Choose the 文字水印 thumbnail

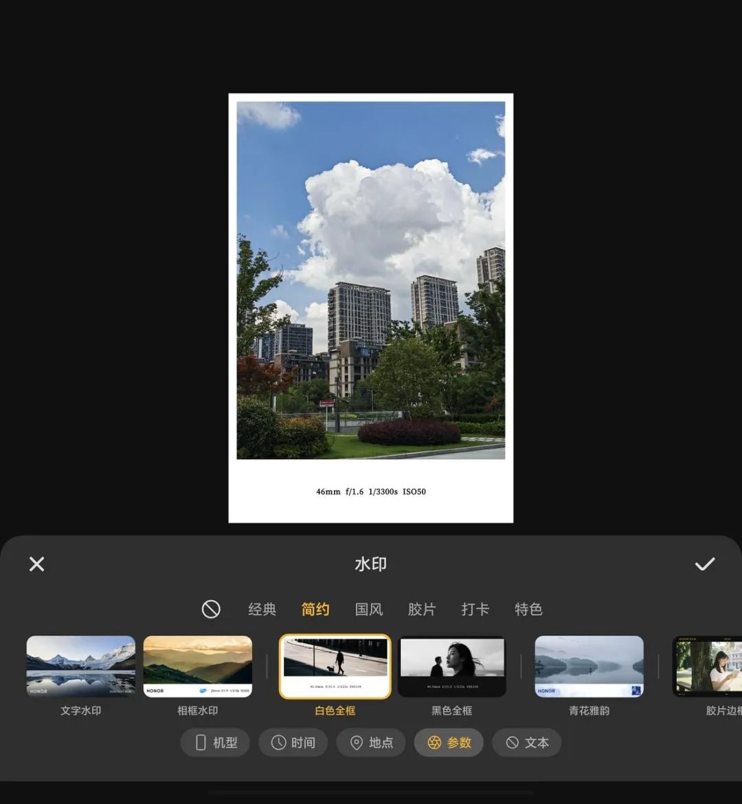81,667
